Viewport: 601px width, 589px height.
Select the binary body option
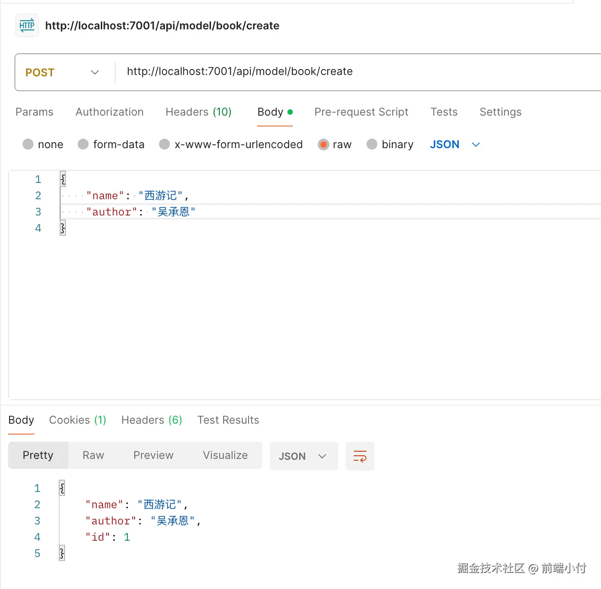click(372, 144)
